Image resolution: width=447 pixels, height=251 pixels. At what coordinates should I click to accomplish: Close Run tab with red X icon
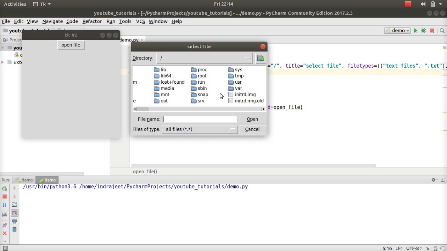click(x=5, y=233)
